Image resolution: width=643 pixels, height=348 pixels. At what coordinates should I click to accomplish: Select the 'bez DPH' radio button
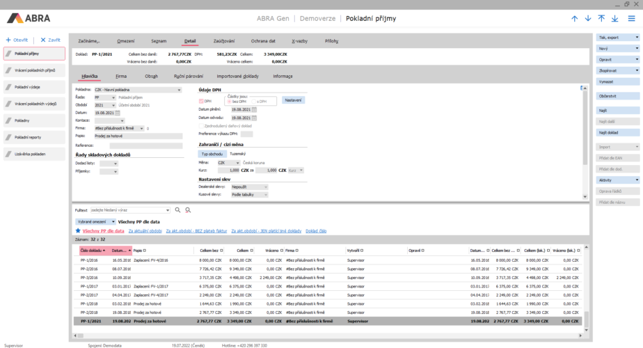click(230, 102)
